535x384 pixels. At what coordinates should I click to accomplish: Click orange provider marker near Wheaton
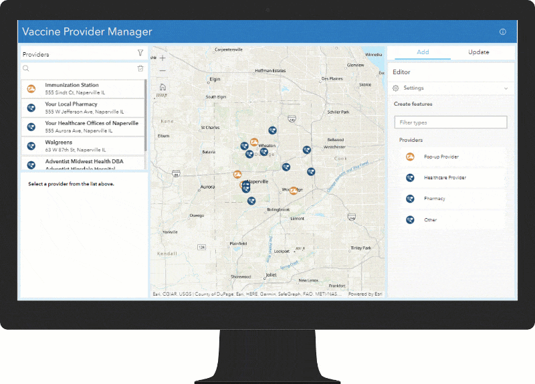(254, 142)
